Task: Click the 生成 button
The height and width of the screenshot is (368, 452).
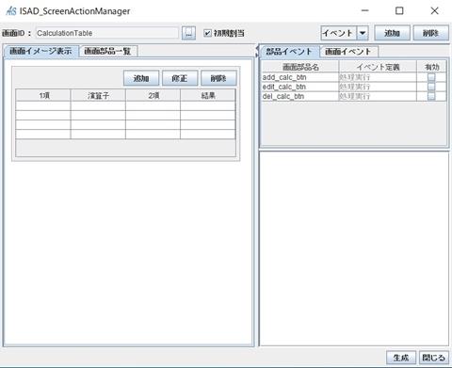Action: coord(401,358)
